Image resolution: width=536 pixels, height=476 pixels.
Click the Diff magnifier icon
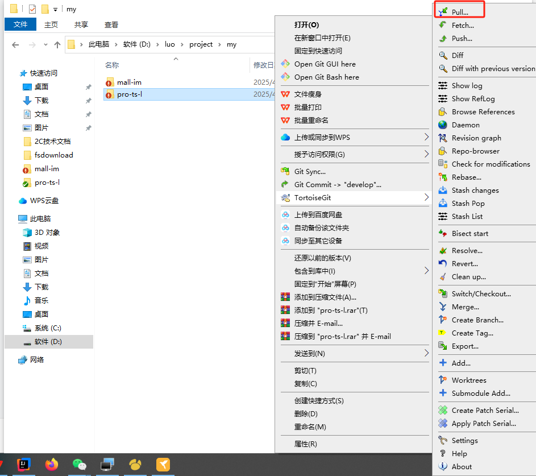click(443, 55)
